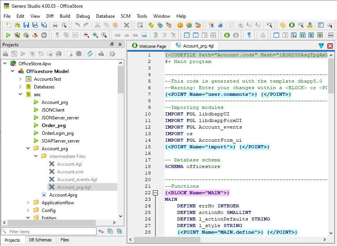337x246 pixels.
Task: Zoom in on the code editor
Action: click(x=95, y=35)
